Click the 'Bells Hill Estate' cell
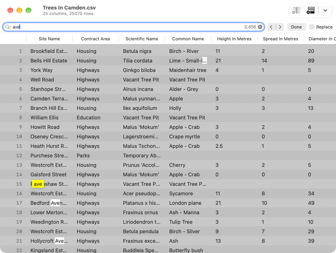 pyautogui.click(x=49, y=60)
